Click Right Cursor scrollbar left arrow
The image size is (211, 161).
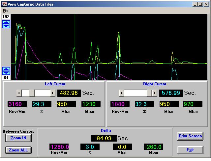[122, 93]
